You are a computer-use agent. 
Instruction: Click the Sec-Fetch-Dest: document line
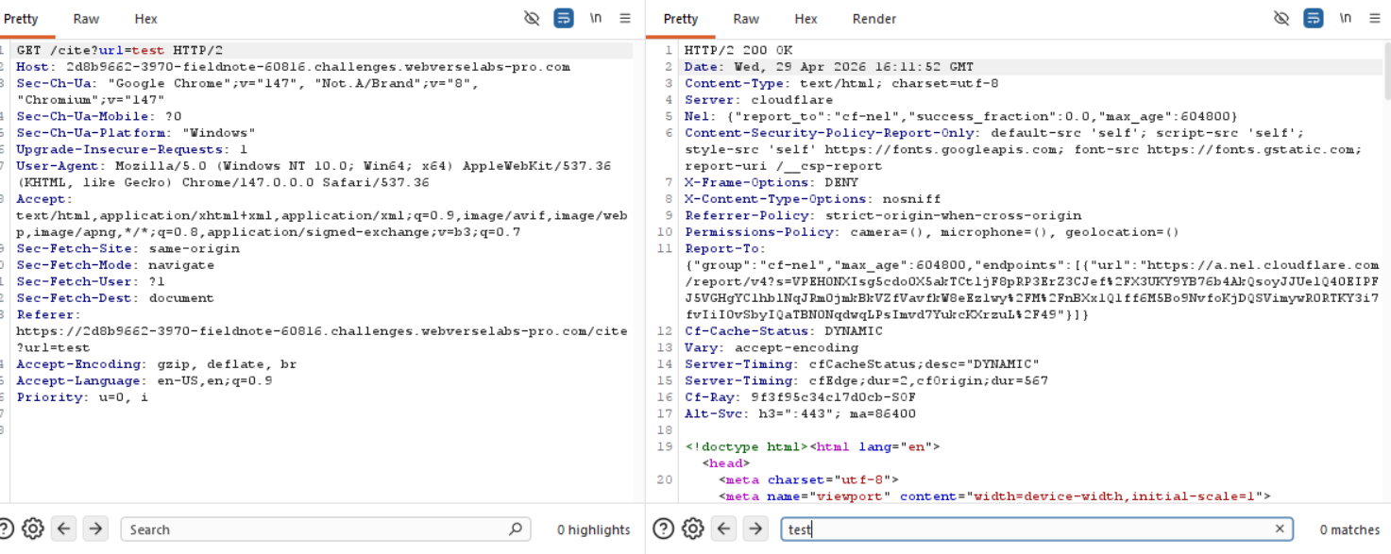tap(115, 298)
